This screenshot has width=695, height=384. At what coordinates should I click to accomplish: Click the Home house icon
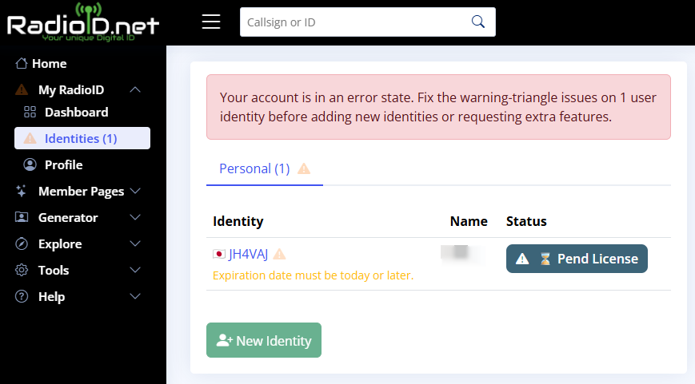coord(22,64)
